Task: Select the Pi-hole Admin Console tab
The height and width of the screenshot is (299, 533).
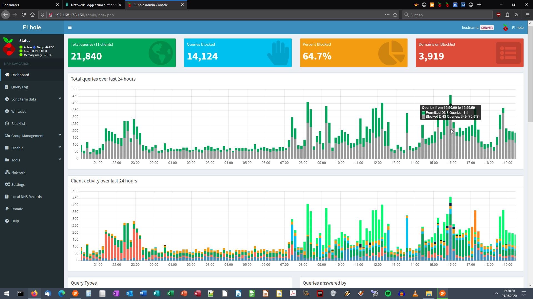Action: (x=156, y=5)
